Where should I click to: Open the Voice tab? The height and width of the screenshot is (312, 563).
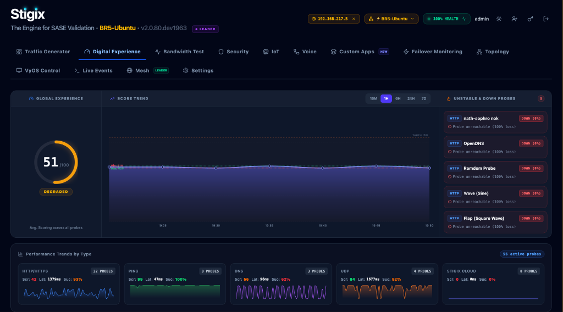305,52
